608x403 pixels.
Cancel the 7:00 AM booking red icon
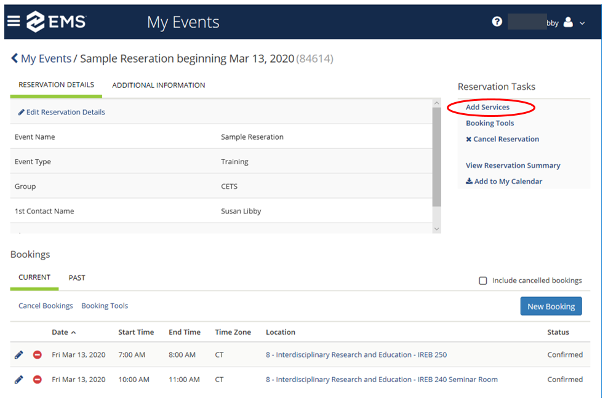pos(37,355)
